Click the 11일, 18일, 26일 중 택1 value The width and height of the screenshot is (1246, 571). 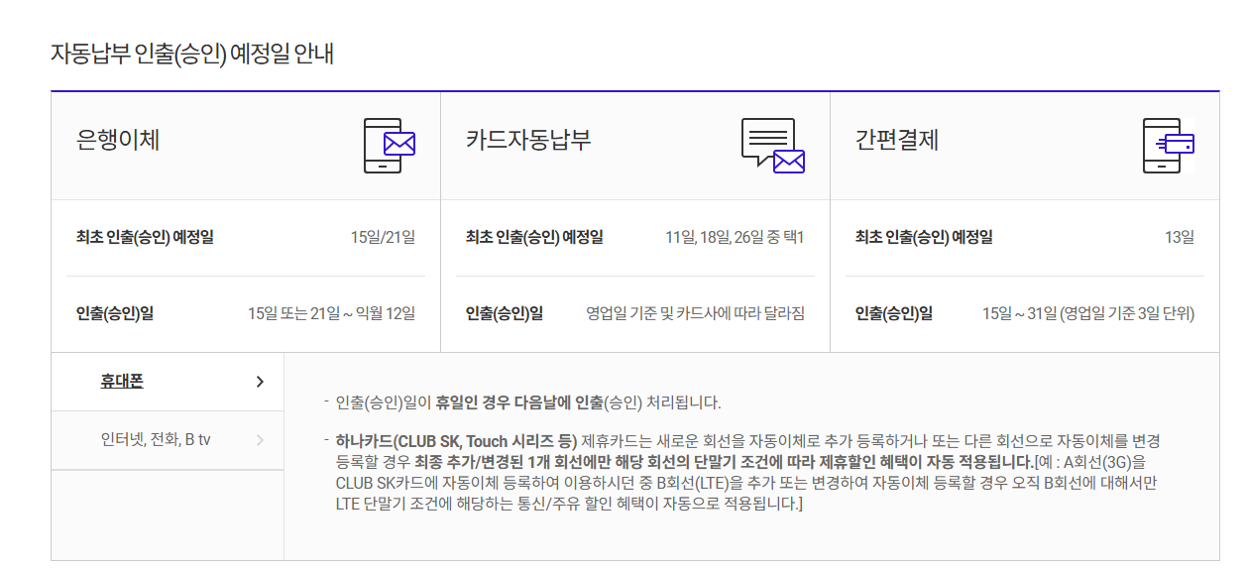735,237
